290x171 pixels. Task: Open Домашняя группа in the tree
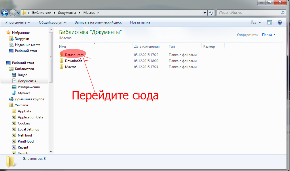pyautogui.click(x=29, y=99)
